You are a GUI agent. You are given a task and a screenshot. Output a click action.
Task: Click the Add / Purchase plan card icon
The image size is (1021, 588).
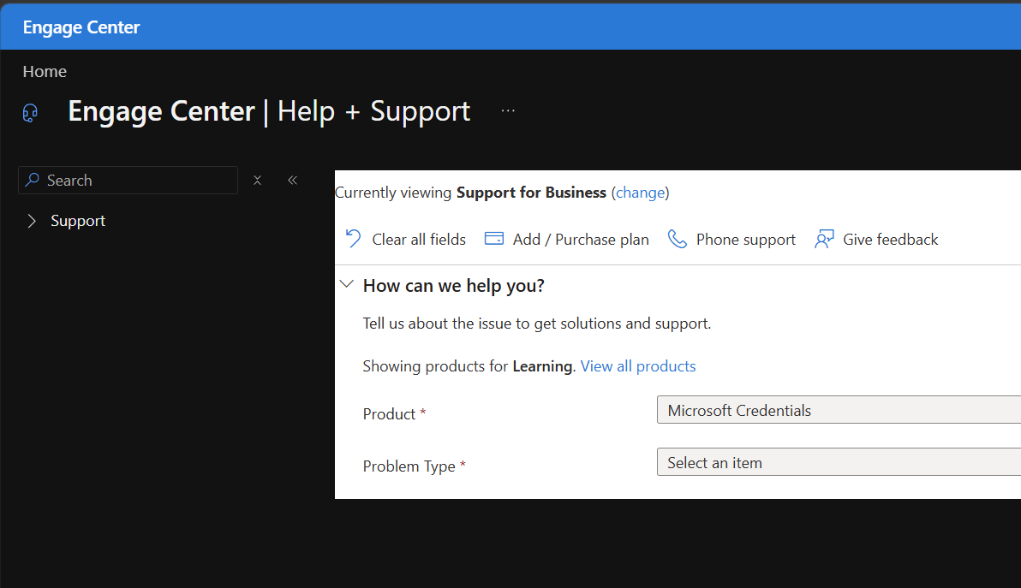pyautogui.click(x=494, y=239)
